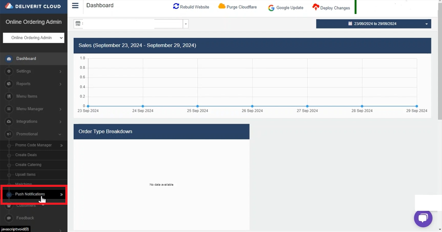442x232 pixels.
Task: Toggle the hamburger menu icon
Action: click(x=75, y=6)
